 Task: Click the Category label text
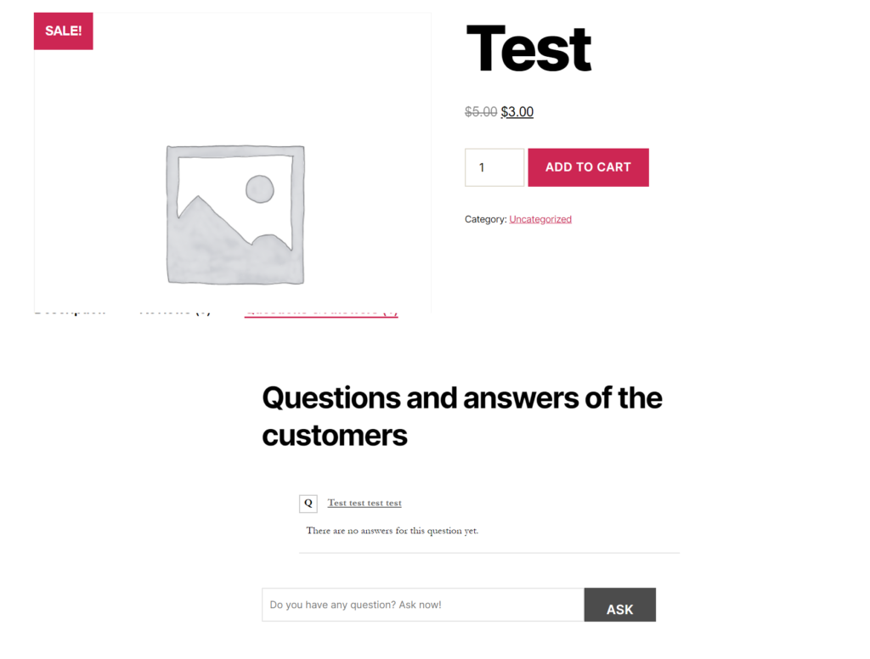tap(485, 219)
